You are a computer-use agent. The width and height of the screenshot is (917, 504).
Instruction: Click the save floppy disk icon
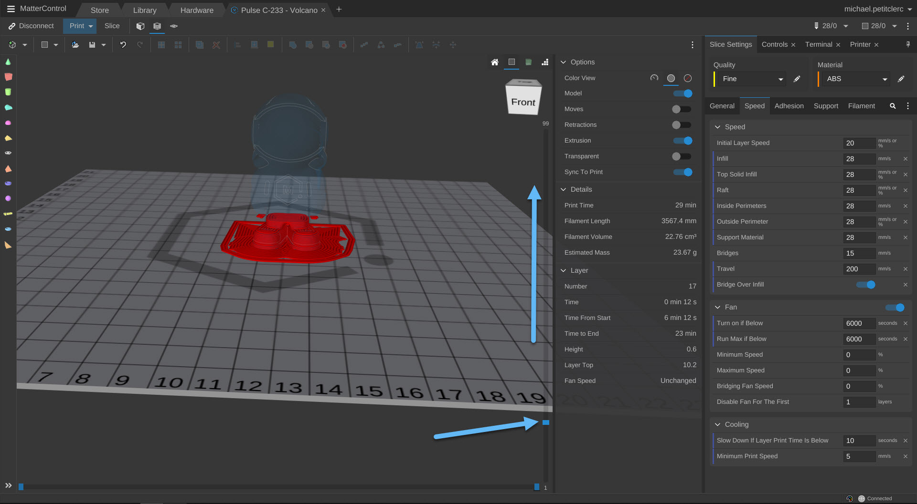pos(92,45)
